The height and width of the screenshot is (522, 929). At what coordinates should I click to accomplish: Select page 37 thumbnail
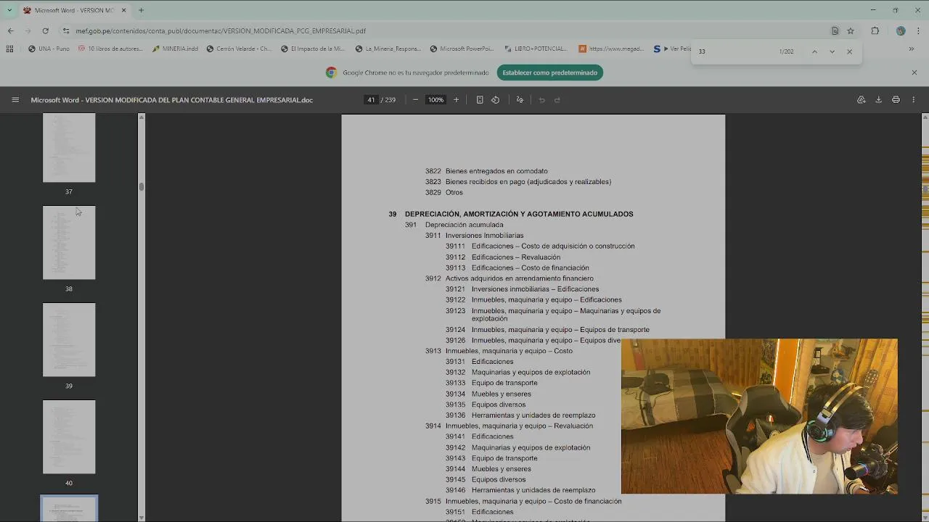[x=69, y=147]
